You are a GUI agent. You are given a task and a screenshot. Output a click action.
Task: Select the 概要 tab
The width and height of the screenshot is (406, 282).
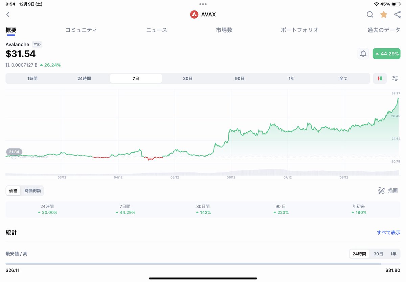pos(11,30)
